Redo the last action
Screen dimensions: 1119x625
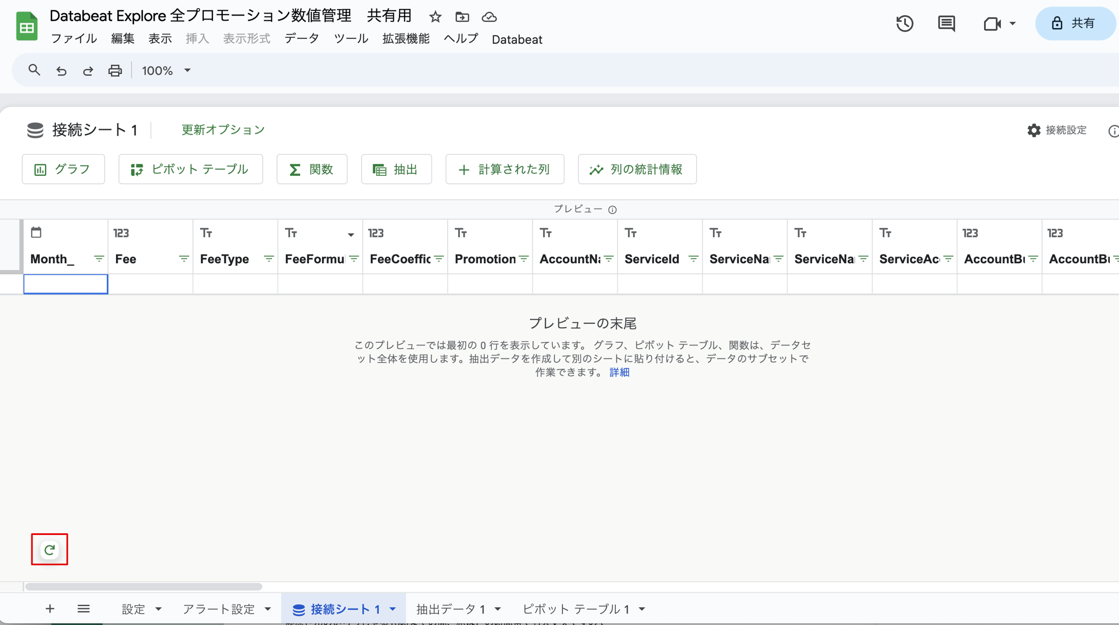tap(87, 71)
